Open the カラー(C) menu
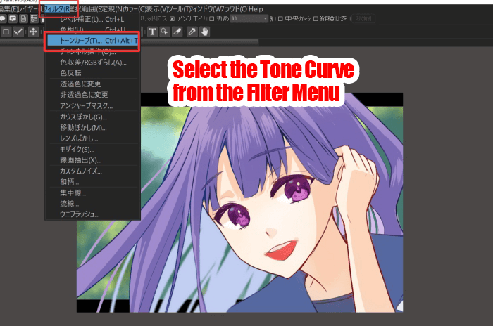This screenshot has width=493, height=326. [x=136, y=9]
